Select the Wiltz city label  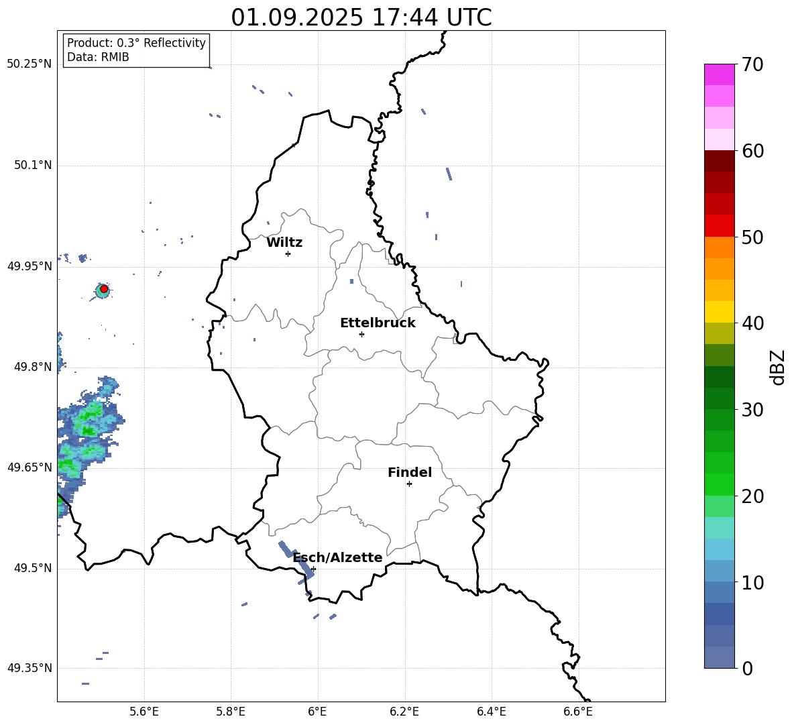coord(284,243)
